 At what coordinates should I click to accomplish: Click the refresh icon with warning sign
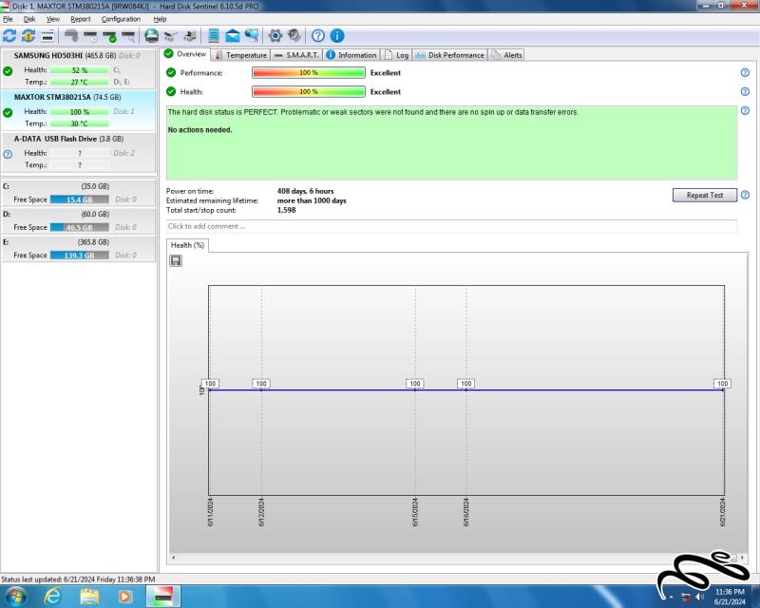coord(28,36)
